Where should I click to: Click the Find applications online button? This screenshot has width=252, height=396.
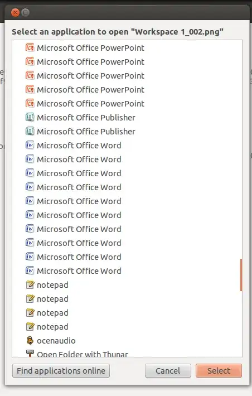[x=61, y=370]
